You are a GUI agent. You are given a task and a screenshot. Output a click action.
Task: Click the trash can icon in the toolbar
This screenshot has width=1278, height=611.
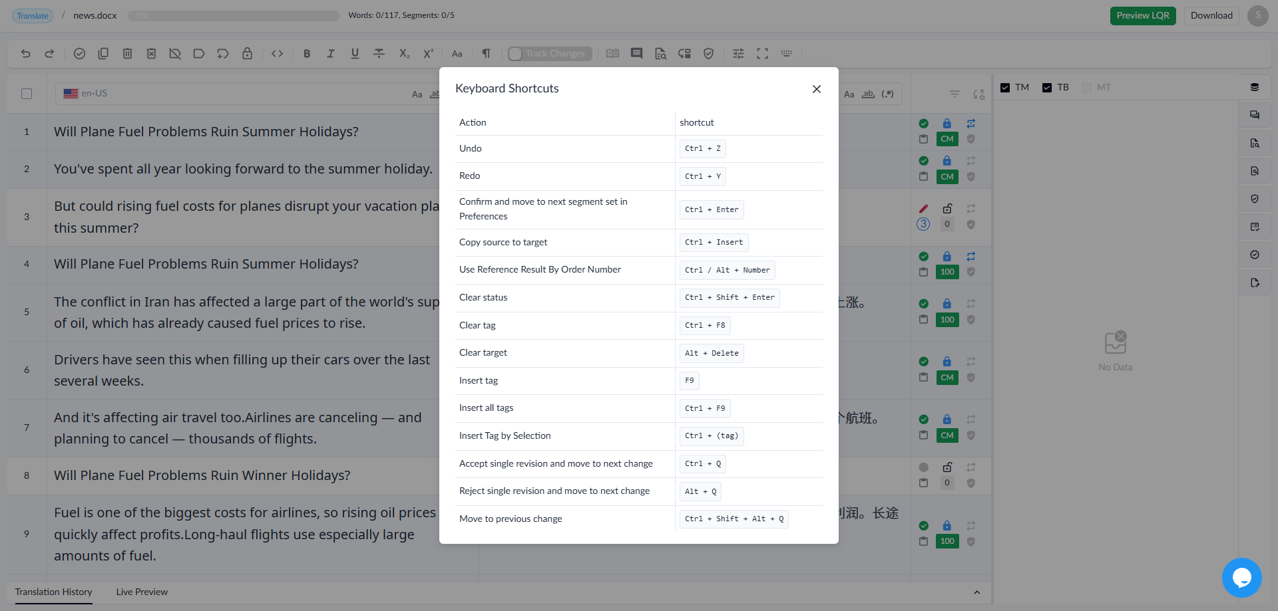coord(127,54)
